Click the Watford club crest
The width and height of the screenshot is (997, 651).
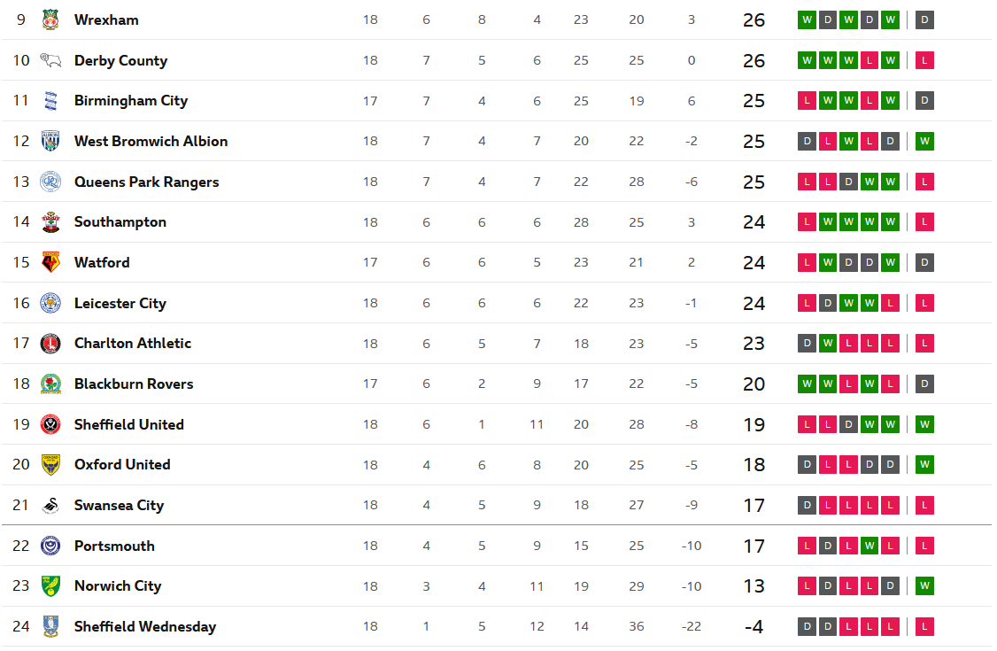50,262
